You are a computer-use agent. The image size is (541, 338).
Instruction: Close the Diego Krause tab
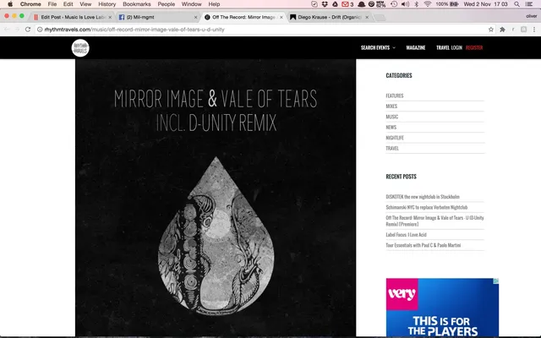coord(367,17)
